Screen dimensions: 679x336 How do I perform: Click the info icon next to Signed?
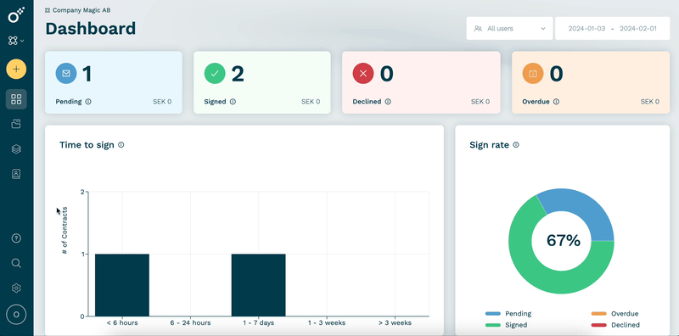pyautogui.click(x=233, y=102)
